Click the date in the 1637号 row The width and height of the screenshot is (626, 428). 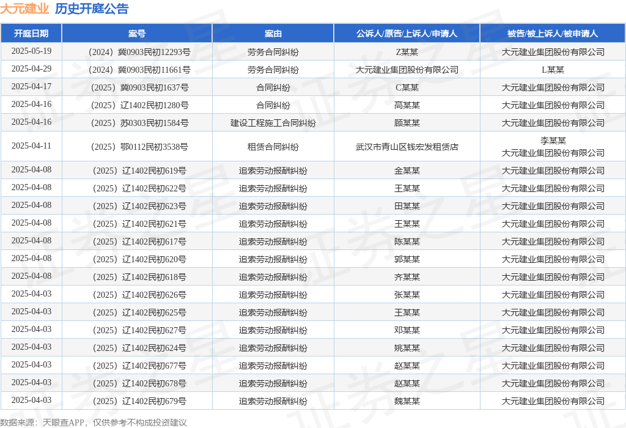[x=32, y=87]
